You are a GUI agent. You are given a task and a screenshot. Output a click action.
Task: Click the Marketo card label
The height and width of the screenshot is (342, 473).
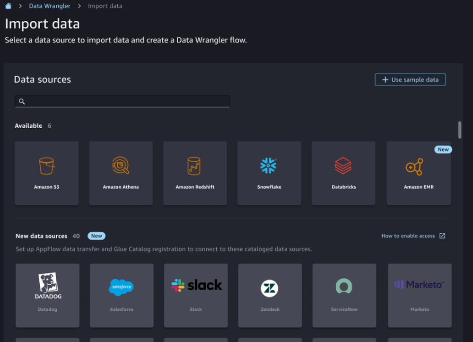(x=420, y=309)
